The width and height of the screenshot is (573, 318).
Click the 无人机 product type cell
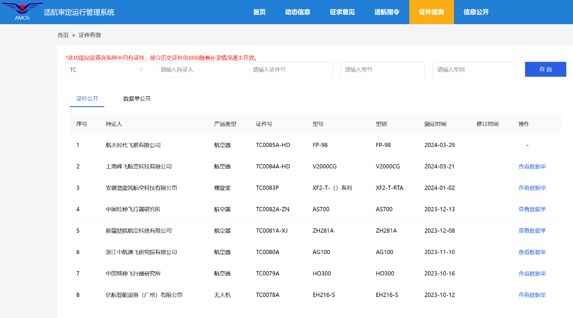tap(222, 295)
